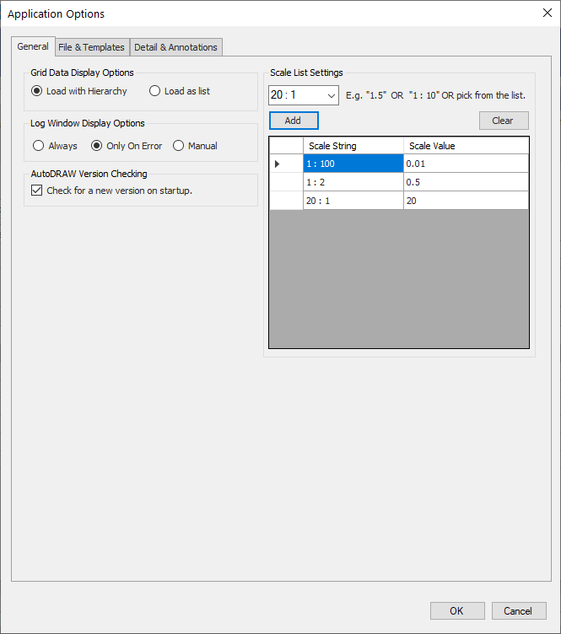Dismiss dialog with the Cancel button

coord(519,610)
